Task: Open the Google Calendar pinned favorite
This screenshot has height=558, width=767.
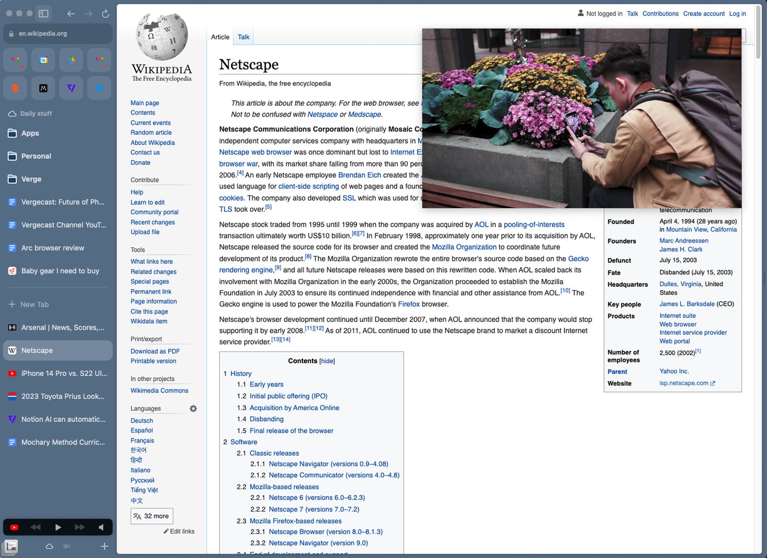Action: tap(43, 60)
